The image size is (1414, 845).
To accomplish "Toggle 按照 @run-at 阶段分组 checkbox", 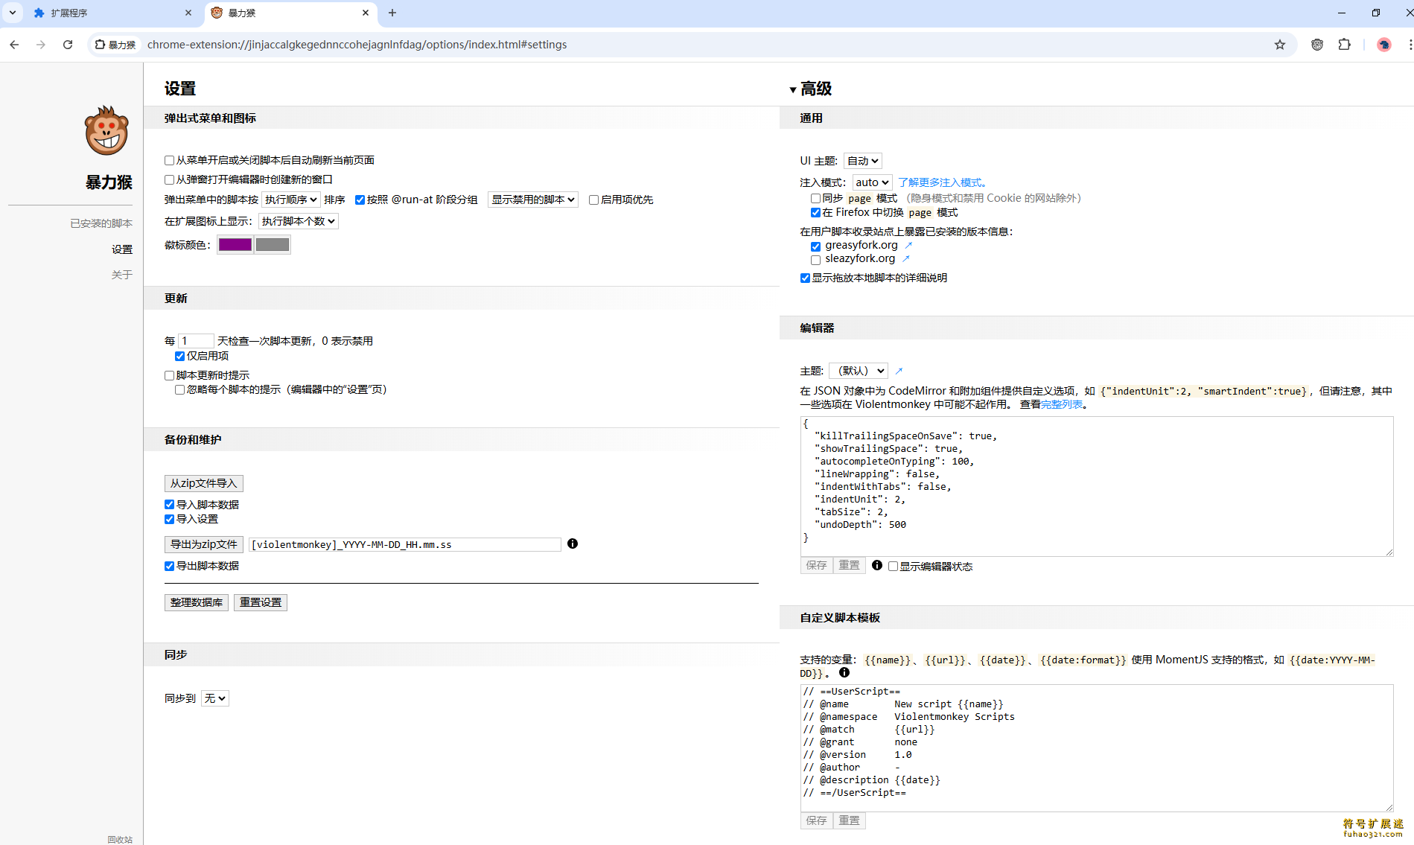I will click(x=360, y=200).
